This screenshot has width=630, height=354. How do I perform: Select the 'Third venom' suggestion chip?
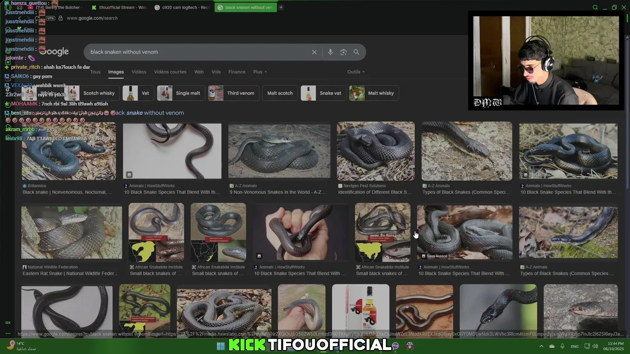233,93
